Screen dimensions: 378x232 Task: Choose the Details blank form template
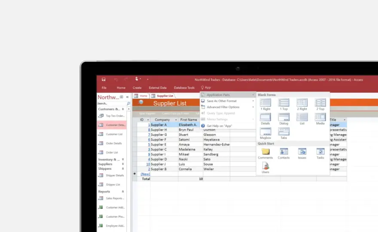(265, 119)
